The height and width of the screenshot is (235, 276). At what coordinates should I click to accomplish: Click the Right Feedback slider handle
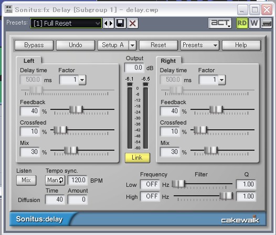pyautogui.click(x=216, y=109)
